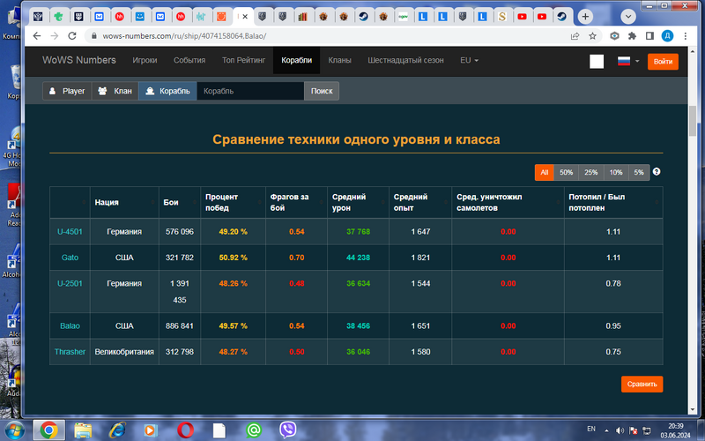The height and width of the screenshot is (441, 705).
Task: Click the blank document taskbar icon
Action: tap(219, 430)
